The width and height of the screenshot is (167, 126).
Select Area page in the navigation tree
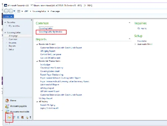pyautogui.click(x=13, y=36)
